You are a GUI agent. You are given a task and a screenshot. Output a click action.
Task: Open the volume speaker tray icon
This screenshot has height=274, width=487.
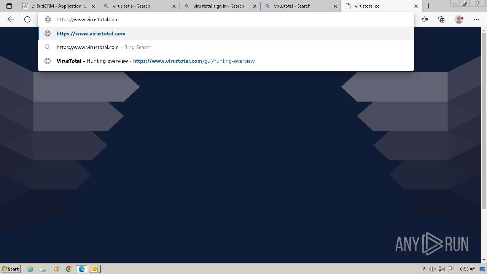pos(433,269)
